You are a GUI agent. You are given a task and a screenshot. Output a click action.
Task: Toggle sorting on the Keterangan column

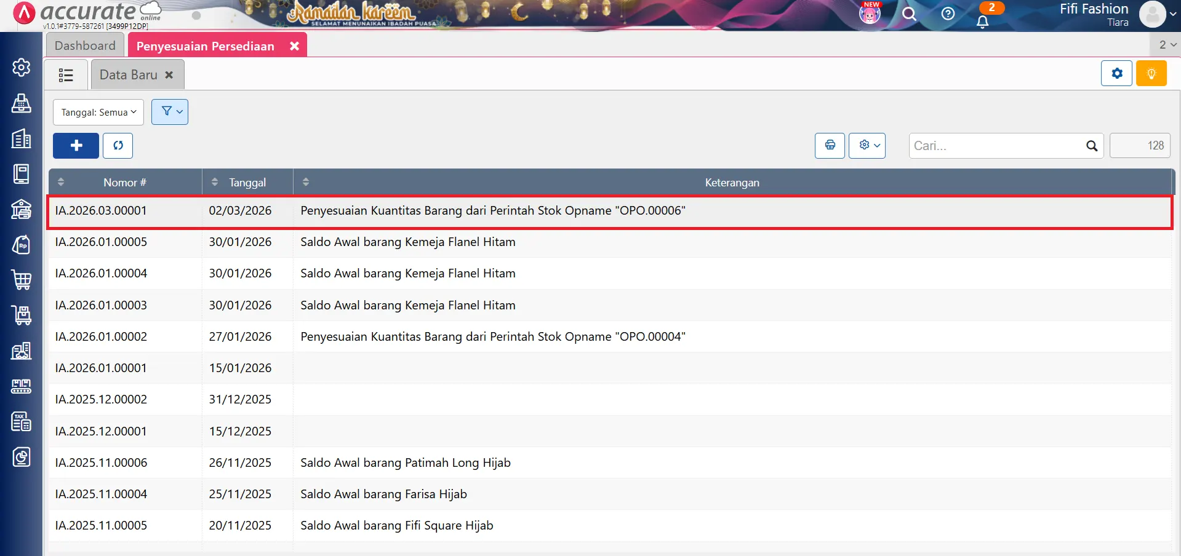coord(306,181)
